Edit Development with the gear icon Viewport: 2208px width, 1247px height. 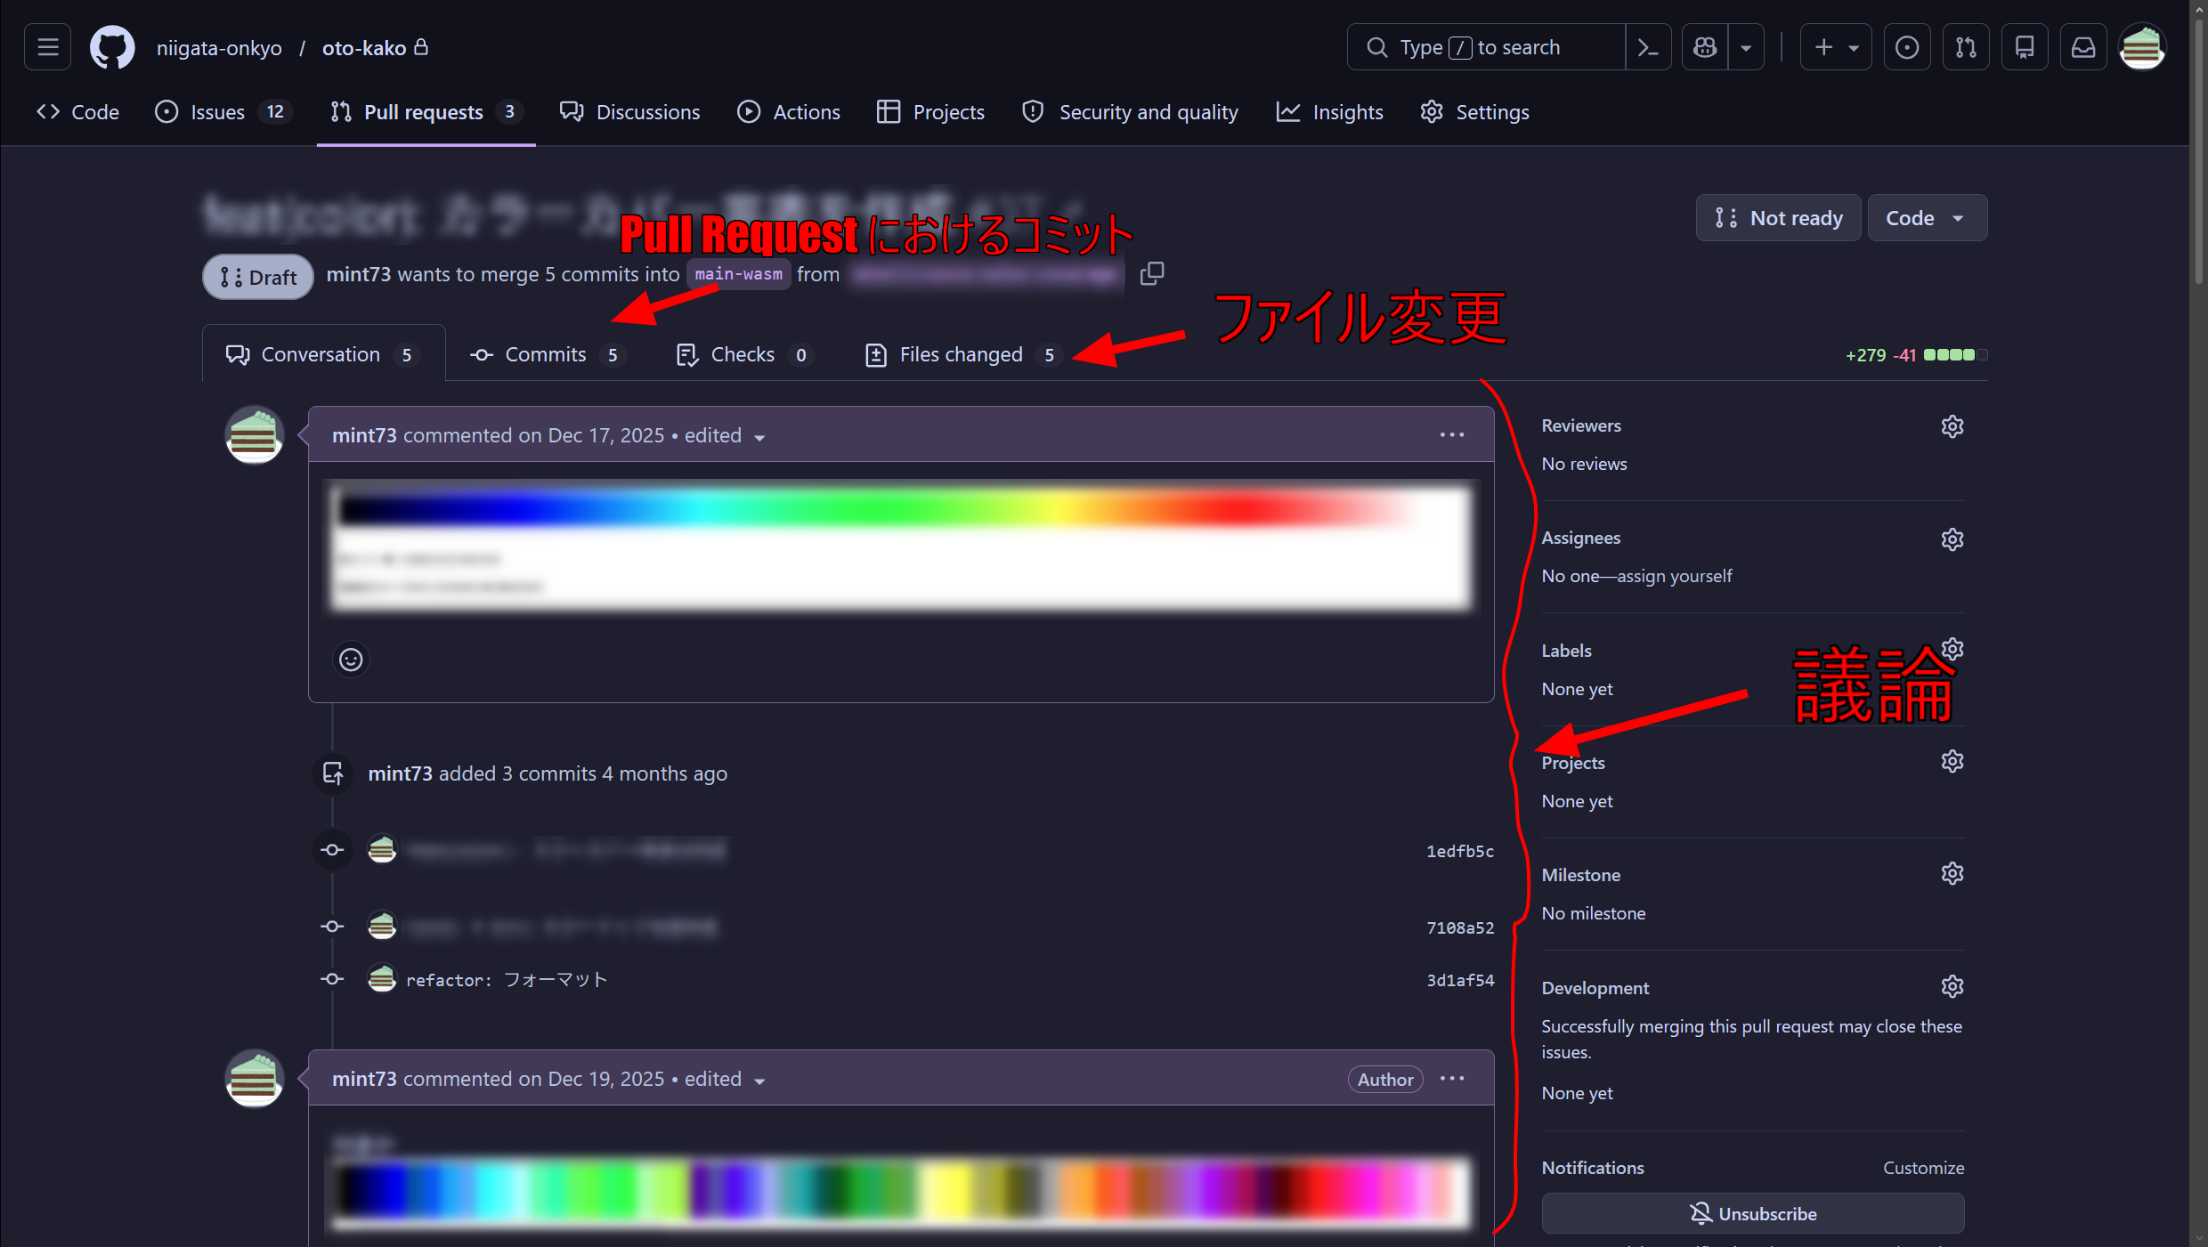(x=1952, y=986)
